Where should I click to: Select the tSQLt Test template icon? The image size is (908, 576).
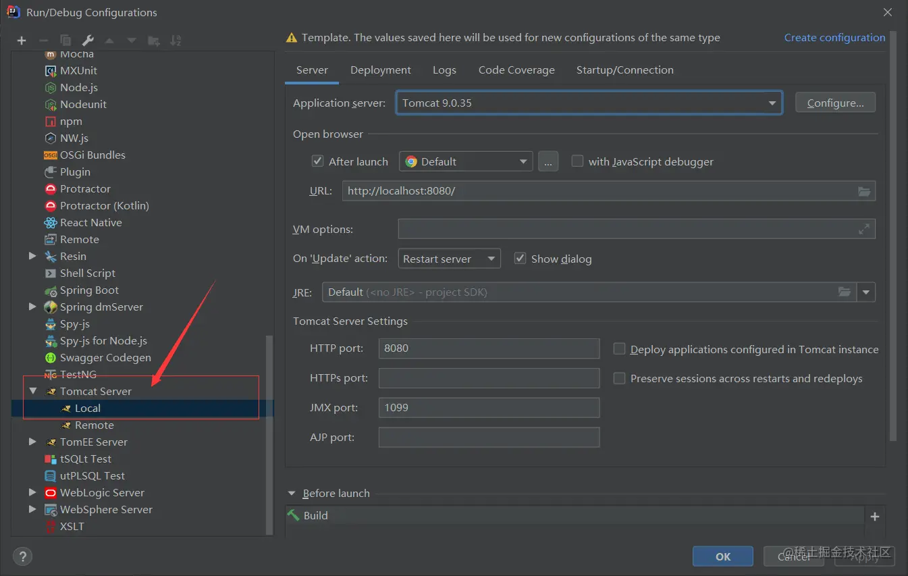pyautogui.click(x=50, y=459)
